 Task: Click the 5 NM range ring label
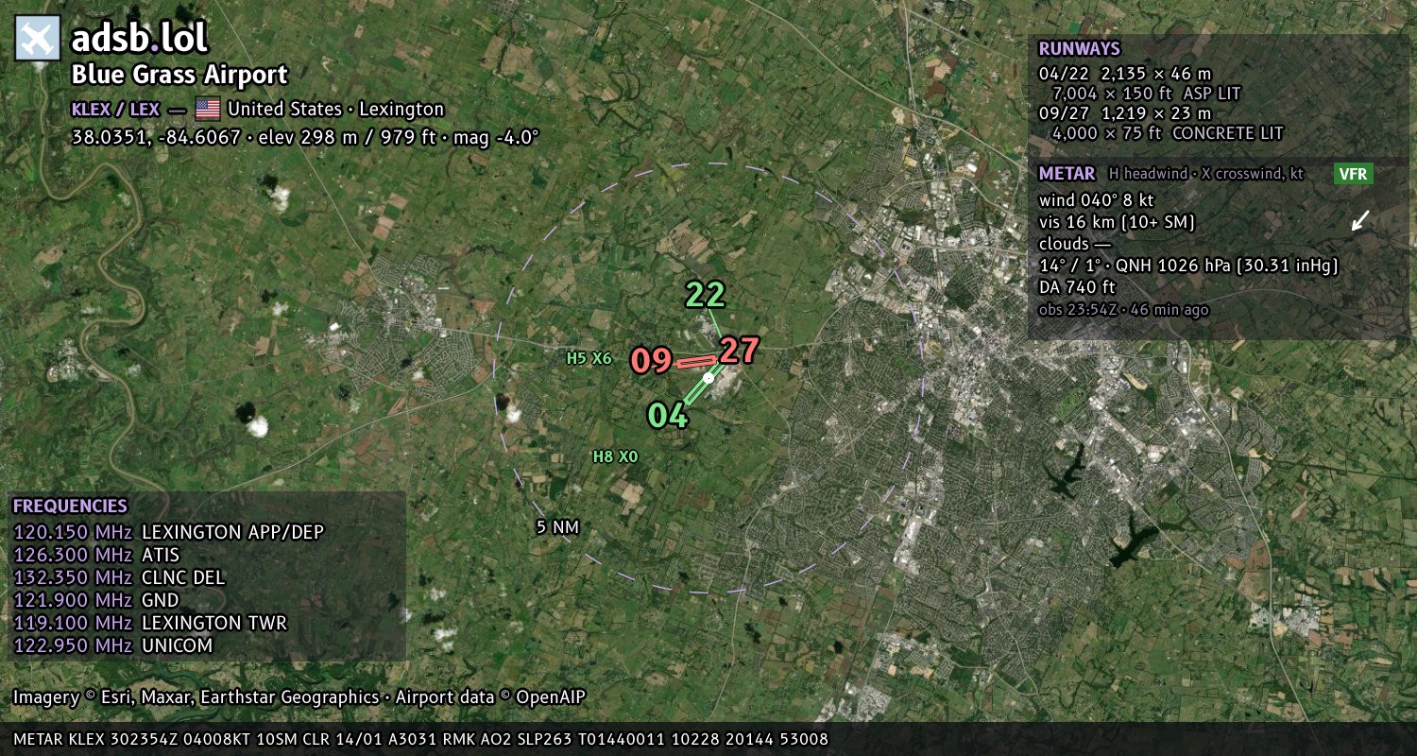(556, 527)
